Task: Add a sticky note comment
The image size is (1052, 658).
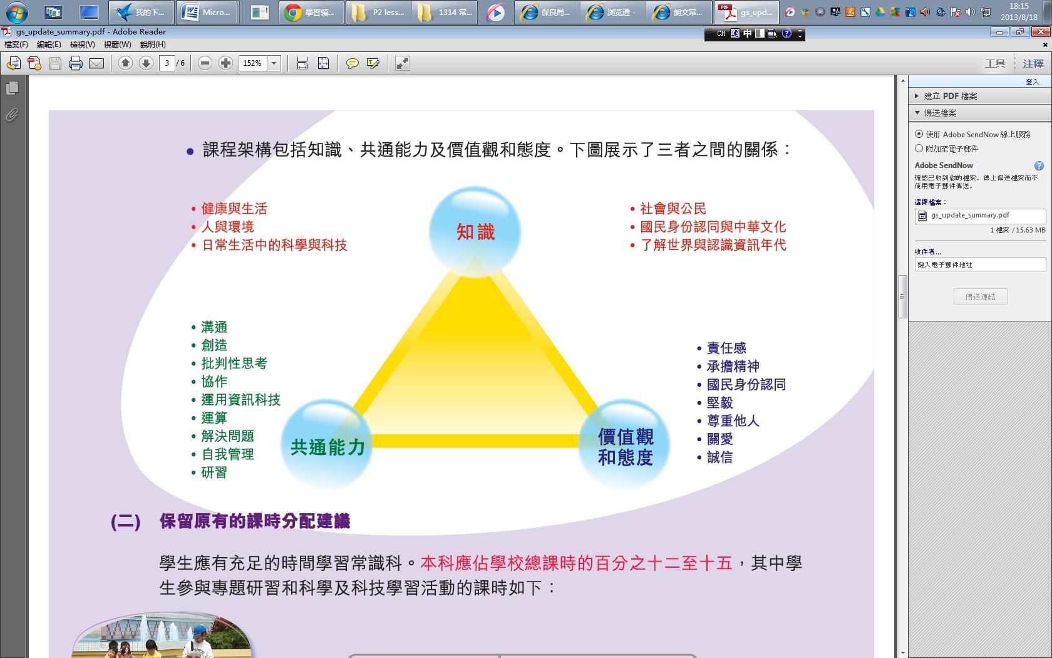Action: coord(353,63)
